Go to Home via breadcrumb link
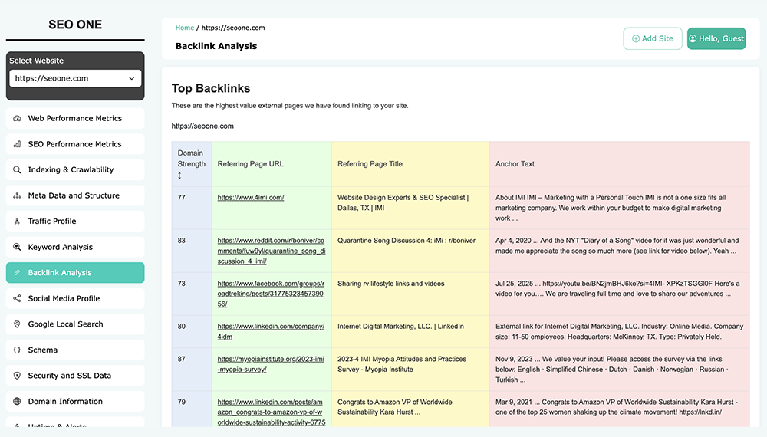Screen dimensions: 767x437 coord(185,28)
